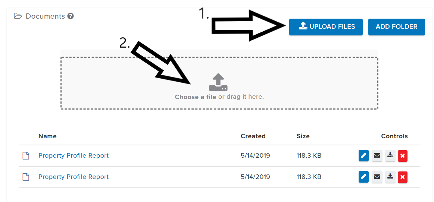This screenshot has height=202, width=434.
Task: Click the Documents help question mark icon
Action: [71, 16]
